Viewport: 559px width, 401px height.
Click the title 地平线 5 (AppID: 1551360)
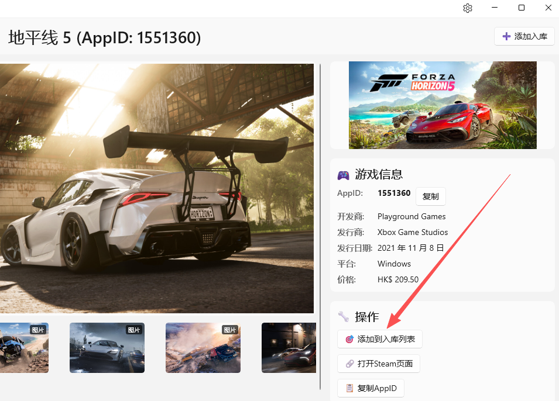pyautogui.click(x=104, y=37)
